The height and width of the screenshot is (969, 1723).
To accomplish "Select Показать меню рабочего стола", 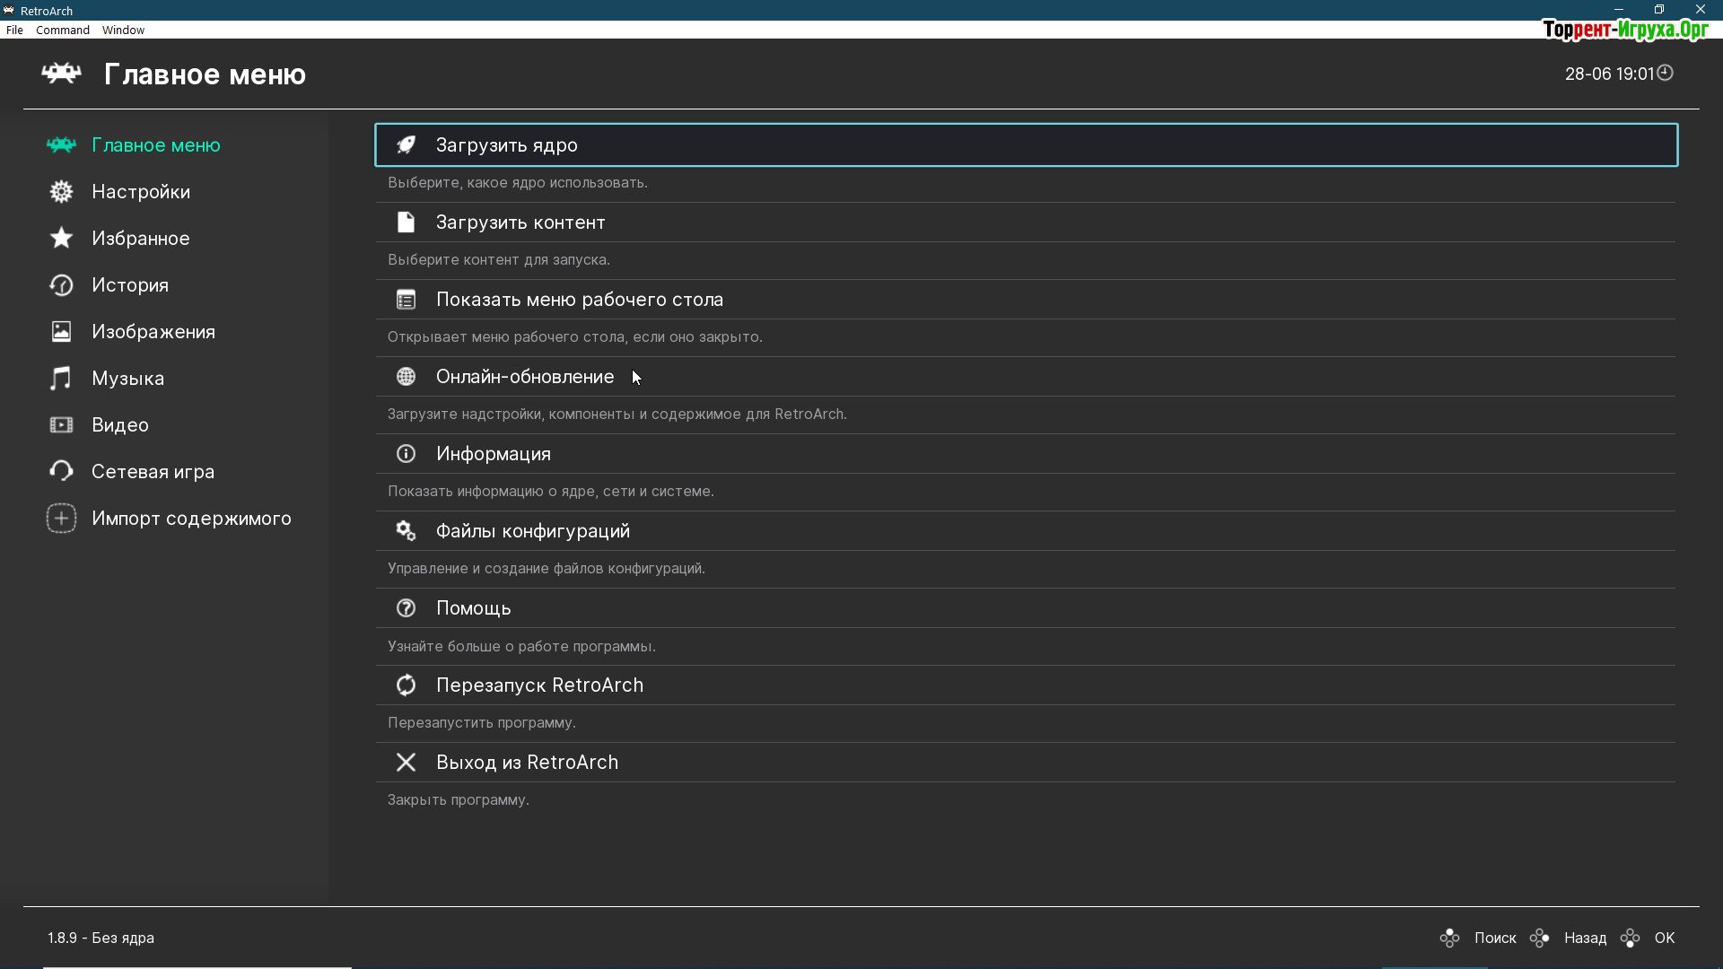I will (580, 300).
